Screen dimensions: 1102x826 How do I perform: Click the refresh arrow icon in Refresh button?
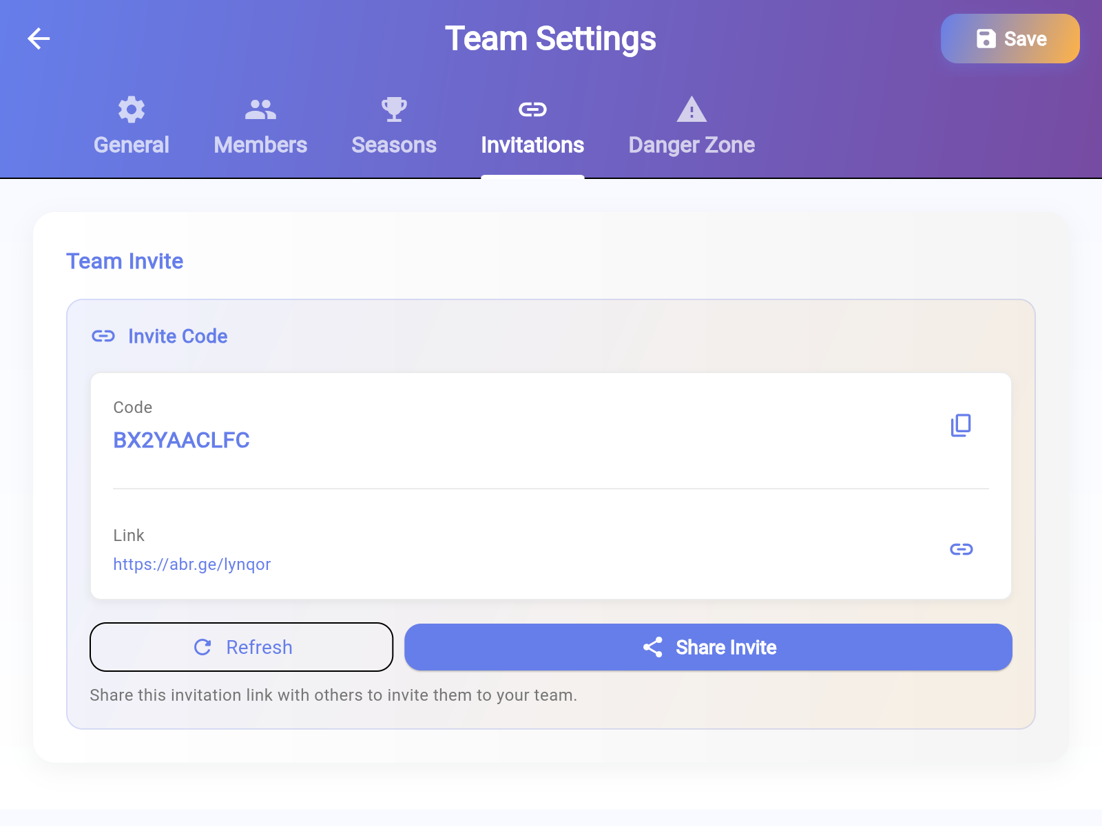pyautogui.click(x=201, y=647)
